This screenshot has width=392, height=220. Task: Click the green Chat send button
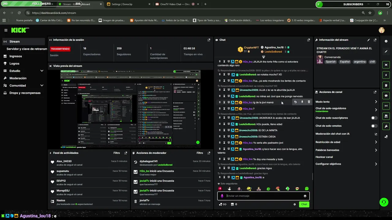(304, 204)
